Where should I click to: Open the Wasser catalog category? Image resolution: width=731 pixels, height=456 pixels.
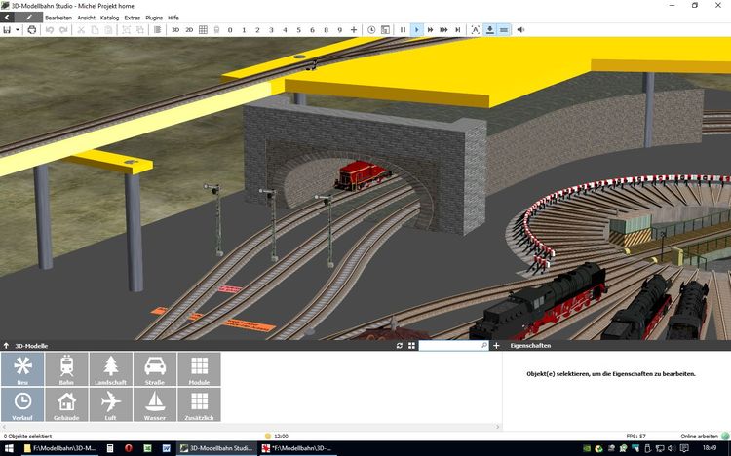155,404
